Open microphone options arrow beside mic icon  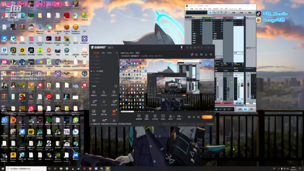click(174, 116)
